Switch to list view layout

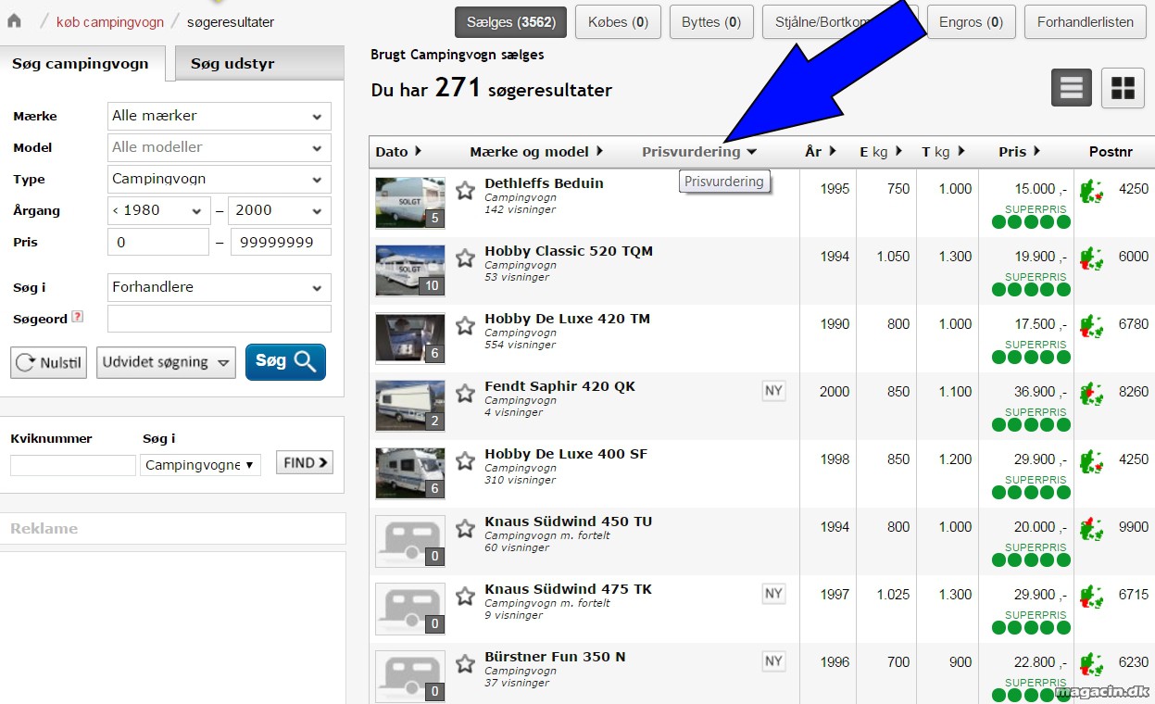click(x=1072, y=88)
